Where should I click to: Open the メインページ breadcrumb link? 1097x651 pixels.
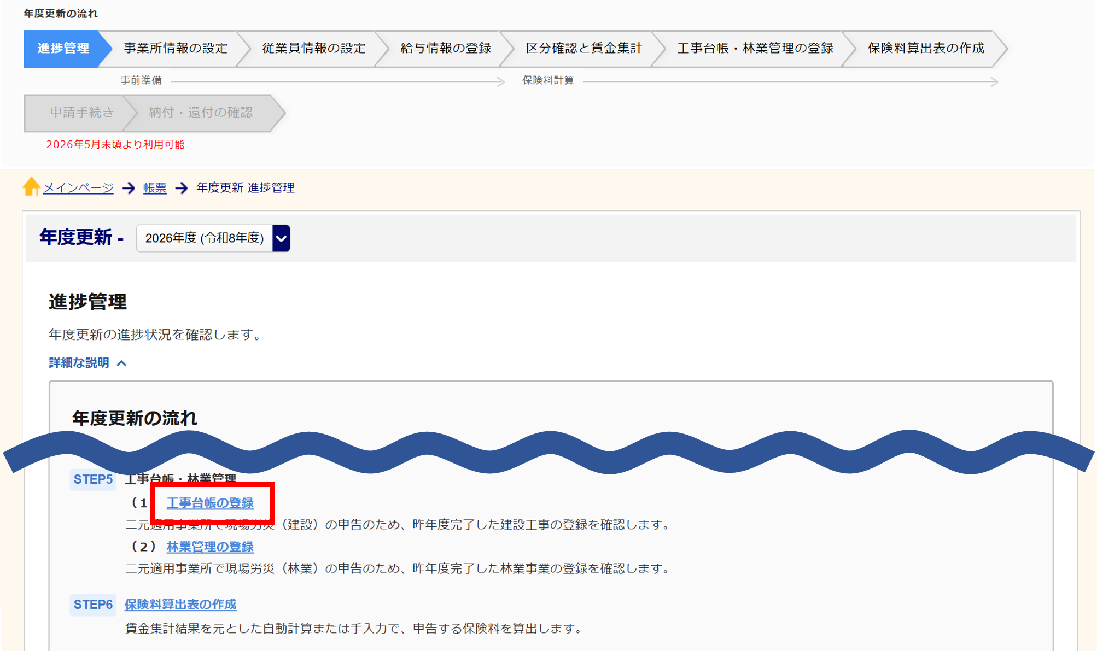78,188
